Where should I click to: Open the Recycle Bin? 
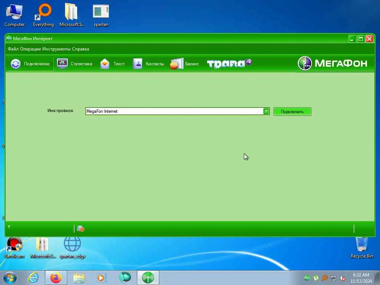pos(361,248)
